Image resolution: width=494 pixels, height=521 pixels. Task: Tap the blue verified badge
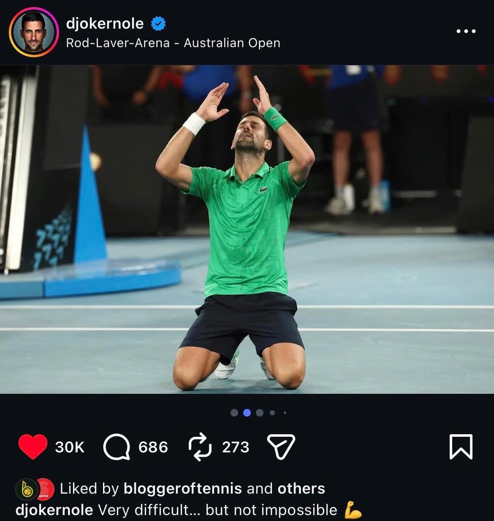coord(158,23)
